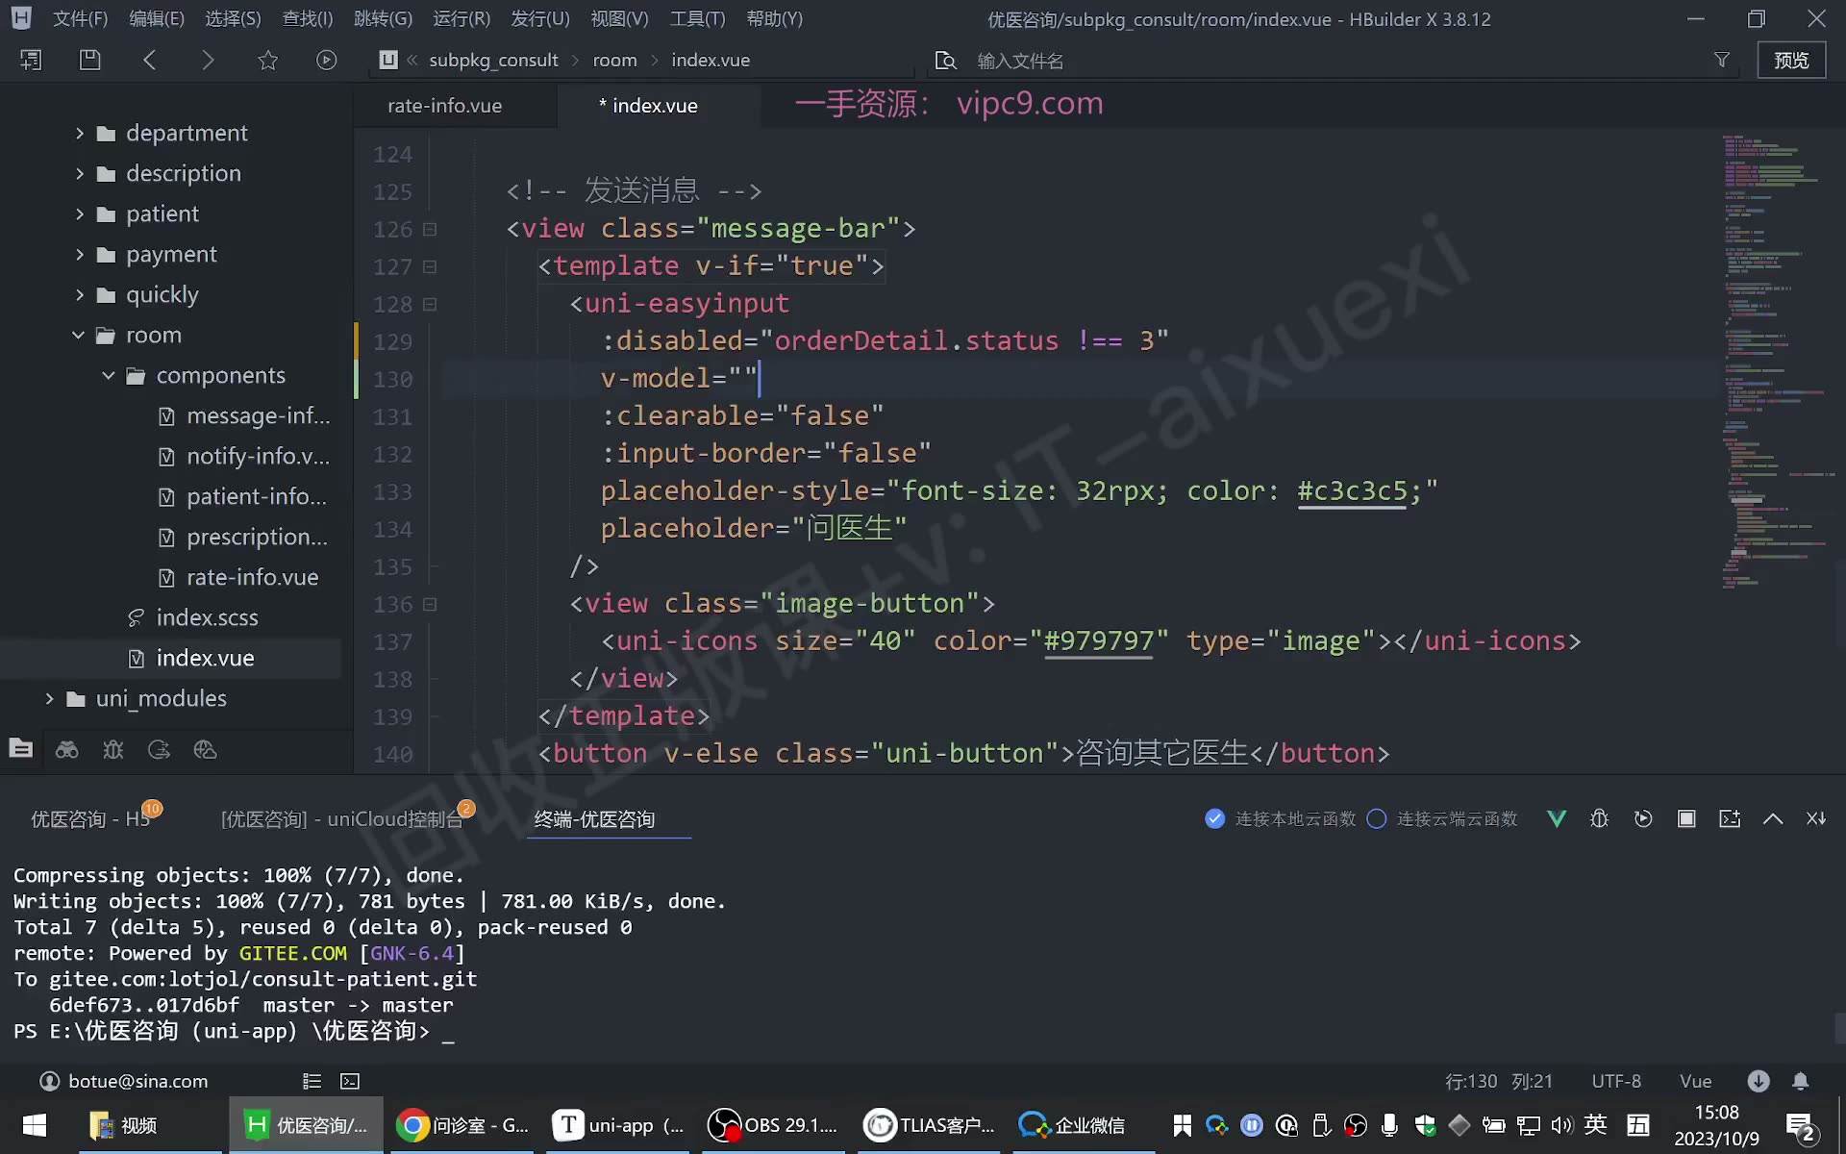The image size is (1846, 1154).
Task: Go back with the left arrow icon
Action: (149, 60)
